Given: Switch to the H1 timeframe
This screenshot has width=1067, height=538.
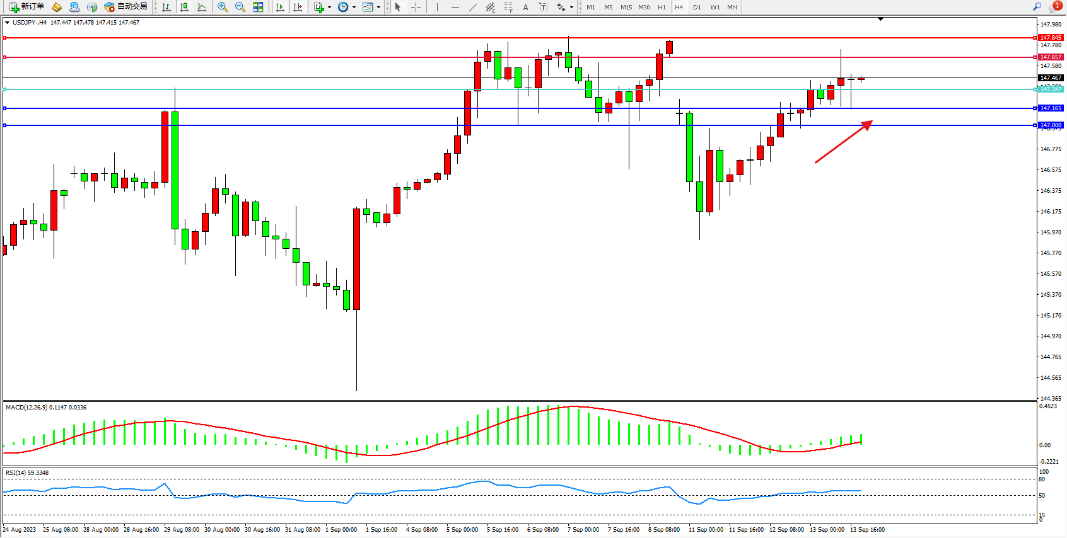Looking at the screenshot, I should point(662,7).
